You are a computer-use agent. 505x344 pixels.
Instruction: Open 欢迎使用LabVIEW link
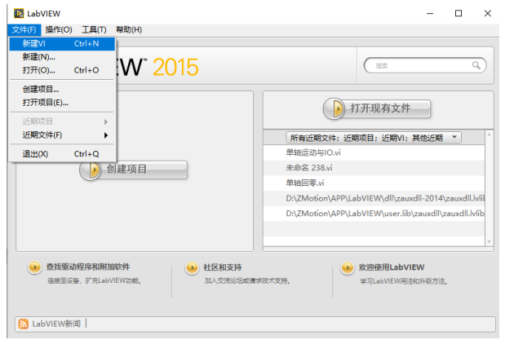392,267
